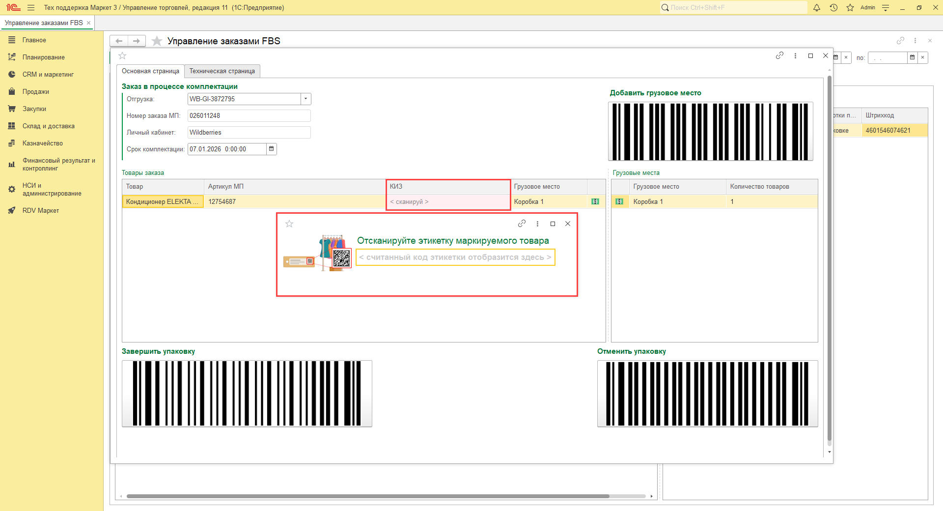This screenshot has width=943, height=511.
Task: Open the history clock icon
Action: 833,7
